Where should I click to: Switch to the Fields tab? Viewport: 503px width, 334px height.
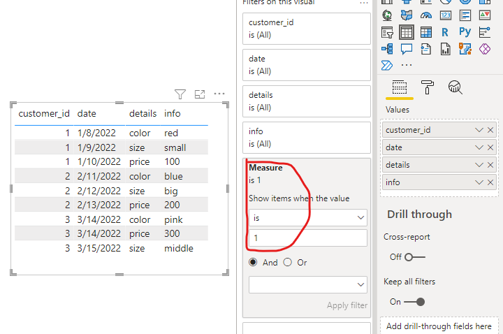pyautogui.click(x=400, y=87)
